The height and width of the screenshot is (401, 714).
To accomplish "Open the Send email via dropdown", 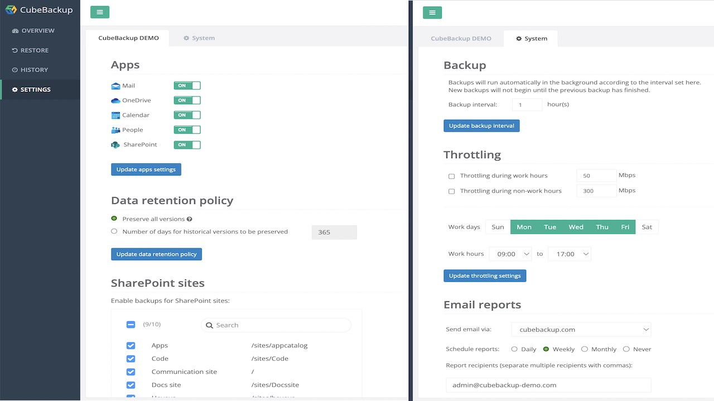I will pyautogui.click(x=581, y=330).
